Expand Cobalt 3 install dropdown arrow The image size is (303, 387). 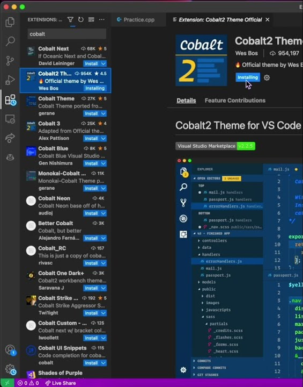pyautogui.click(x=104, y=139)
